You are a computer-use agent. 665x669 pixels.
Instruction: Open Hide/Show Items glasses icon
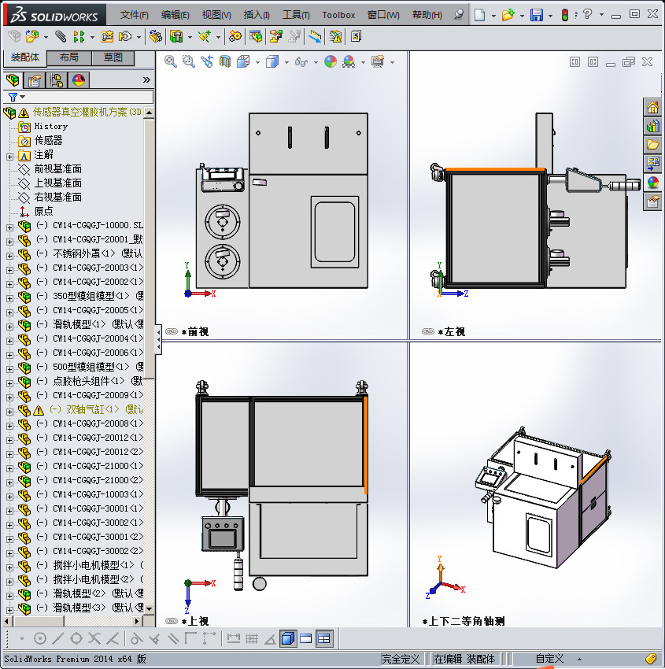301,62
